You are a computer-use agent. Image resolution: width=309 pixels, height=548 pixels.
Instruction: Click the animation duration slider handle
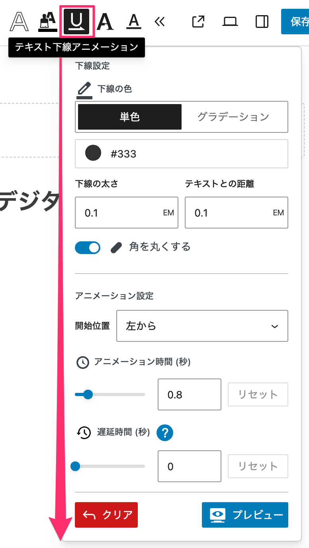[88, 394]
